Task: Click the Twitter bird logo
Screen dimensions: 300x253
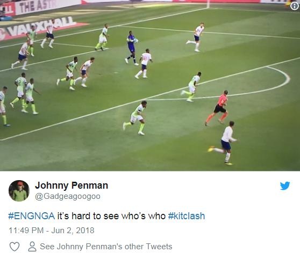Action: [x=285, y=185]
